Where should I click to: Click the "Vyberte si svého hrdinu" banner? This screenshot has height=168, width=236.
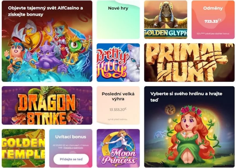click(189, 127)
